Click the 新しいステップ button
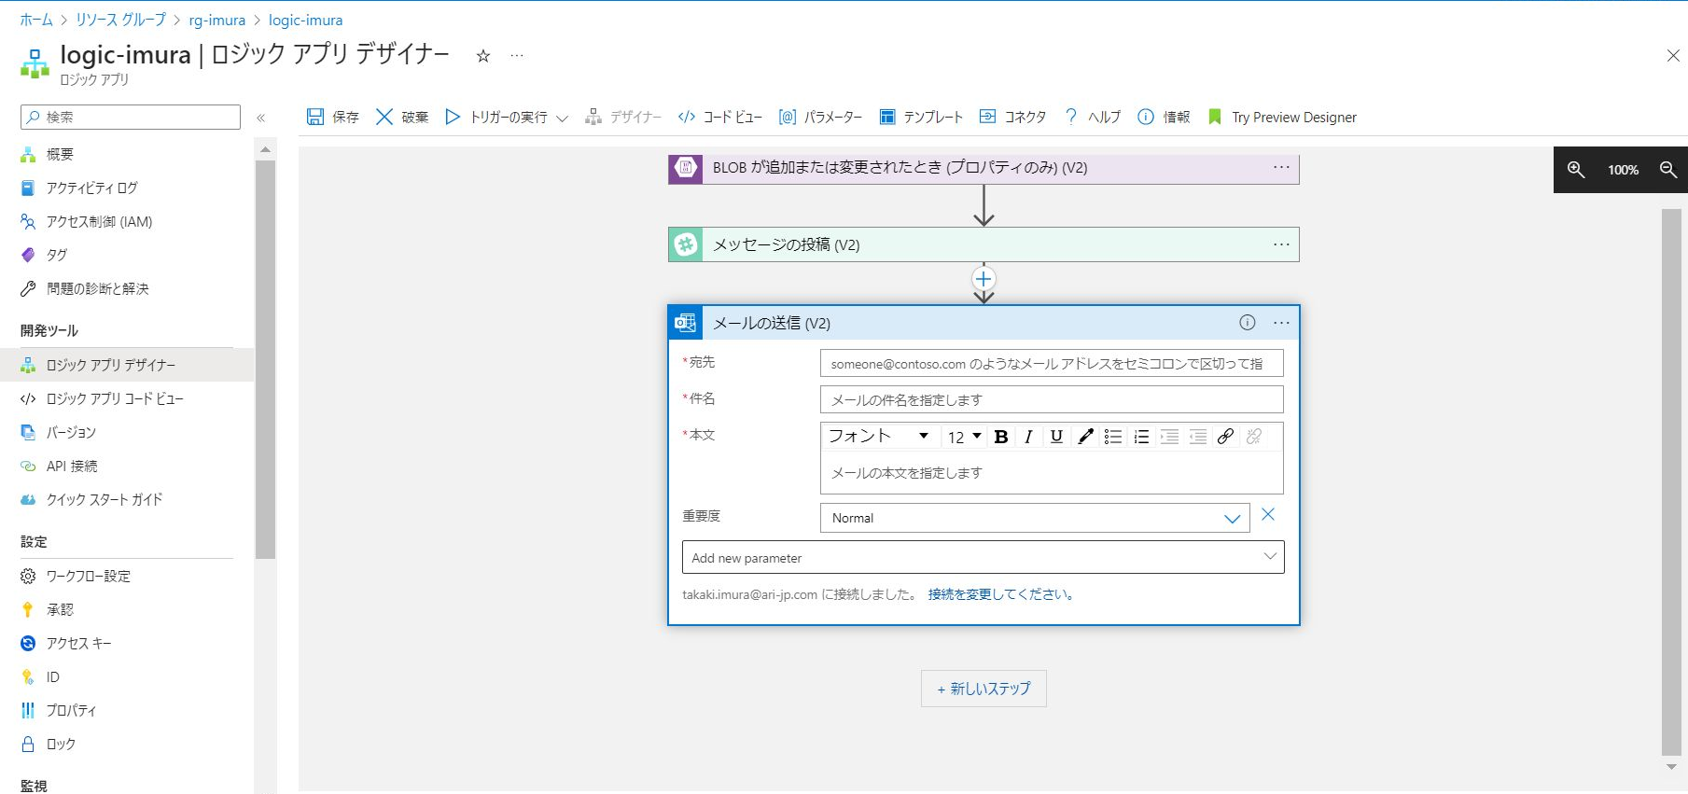The width and height of the screenshot is (1688, 794). click(x=984, y=689)
